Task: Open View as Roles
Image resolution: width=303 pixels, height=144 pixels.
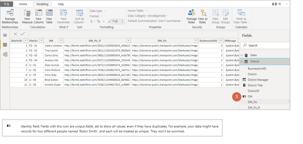Action: click(x=203, y=17)
